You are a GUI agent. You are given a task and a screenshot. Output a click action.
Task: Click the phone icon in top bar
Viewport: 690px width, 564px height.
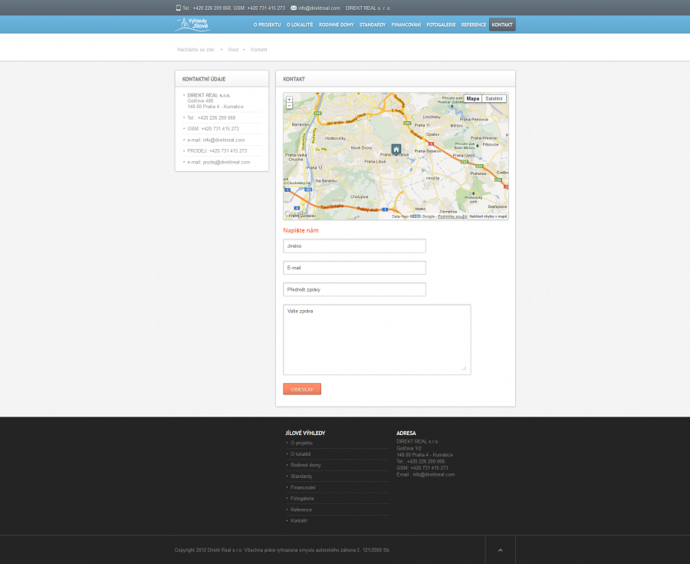click(x=178, y=8)
